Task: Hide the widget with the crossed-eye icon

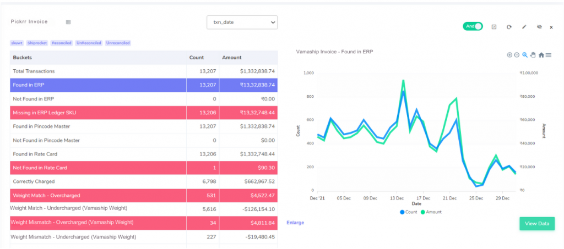Action: [539, 27]
